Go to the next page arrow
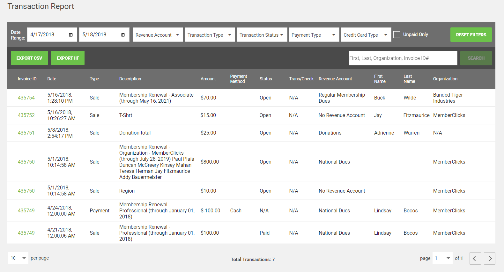The height and width of the screenshot is (272, 504). tap(490, 258)
